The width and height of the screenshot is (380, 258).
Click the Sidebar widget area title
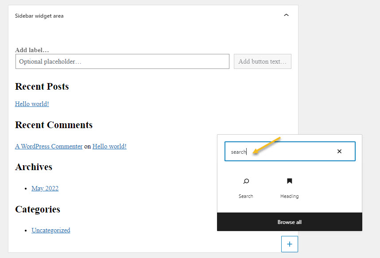coord(39,16)
